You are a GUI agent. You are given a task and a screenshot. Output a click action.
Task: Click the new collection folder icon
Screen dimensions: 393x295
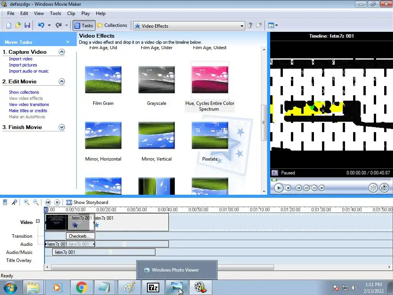(259, 25)
